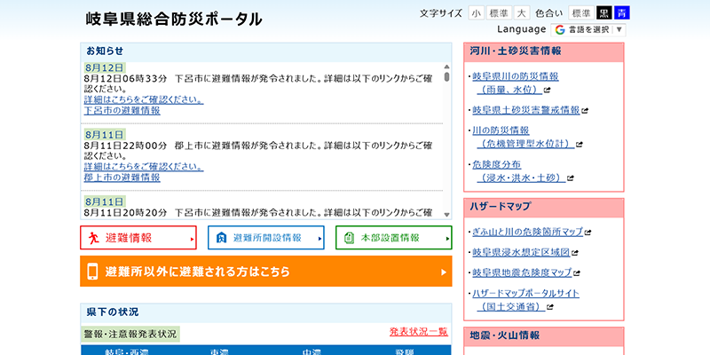Screen dimensions: 710x355
Task: Click external icon beside 浸水想定区域図
Action: (x=574, y=253)
